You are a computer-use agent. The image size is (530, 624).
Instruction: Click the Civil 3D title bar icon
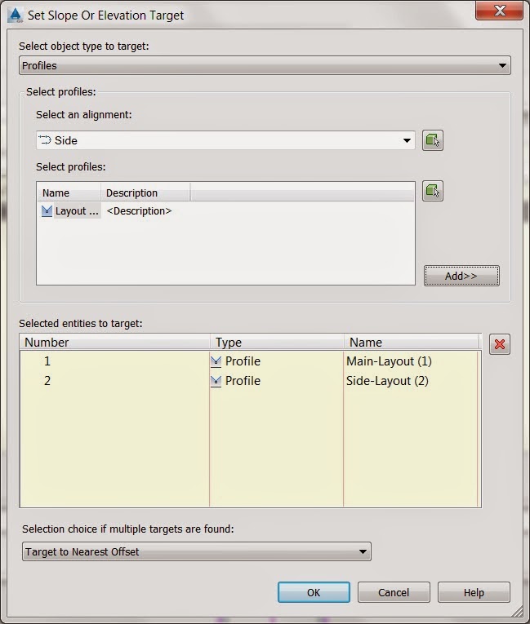pyautogui.click(x=16, y=15)
